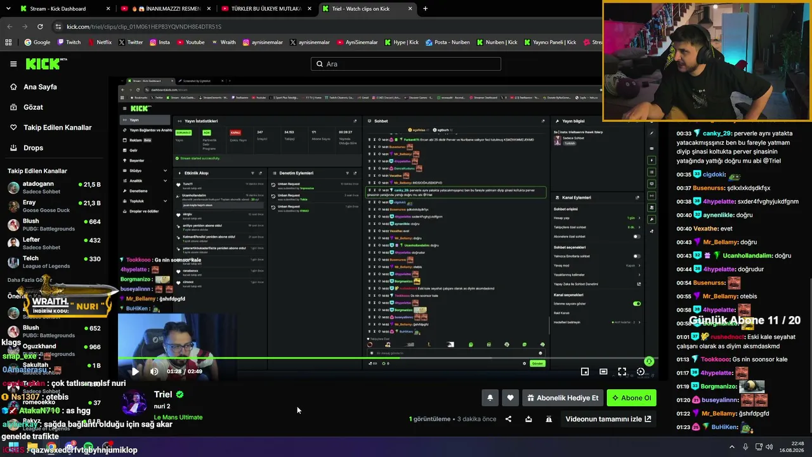Viewport: 812px width, 457px height.
Task: Click the green Abone Ol button
Action: (631, 398)
